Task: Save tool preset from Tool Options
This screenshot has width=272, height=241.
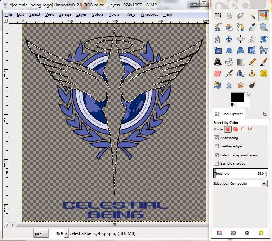Action: pos(220,233)
